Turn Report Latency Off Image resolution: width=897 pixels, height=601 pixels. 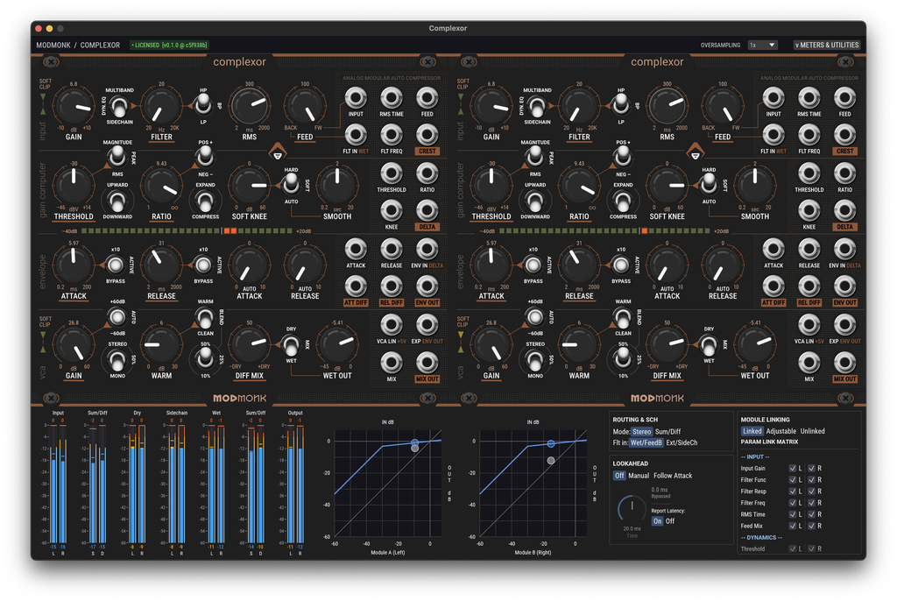tap(670, 521)
